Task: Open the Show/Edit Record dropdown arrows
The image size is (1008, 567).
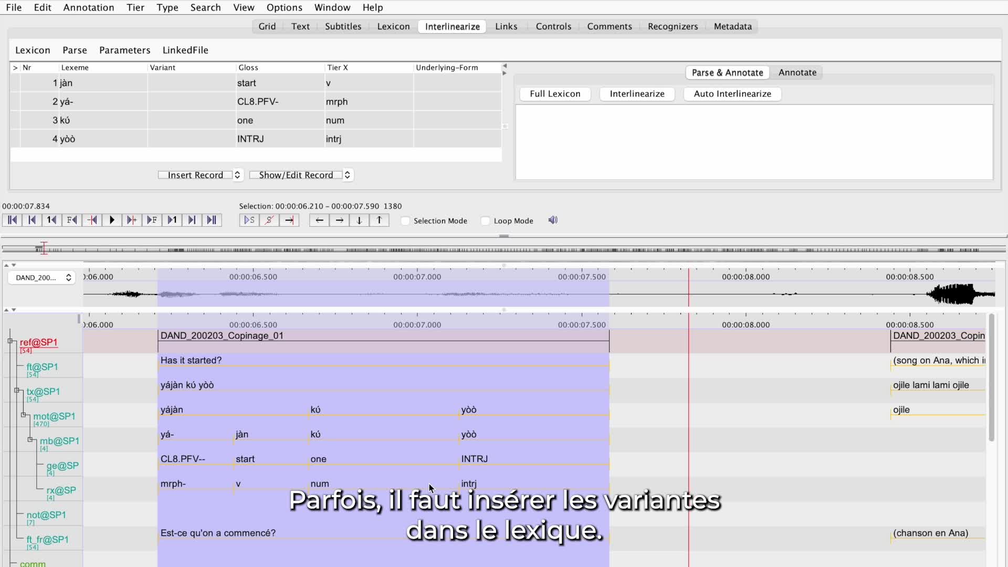Action: pyautogui.click(x=347, y=175)
